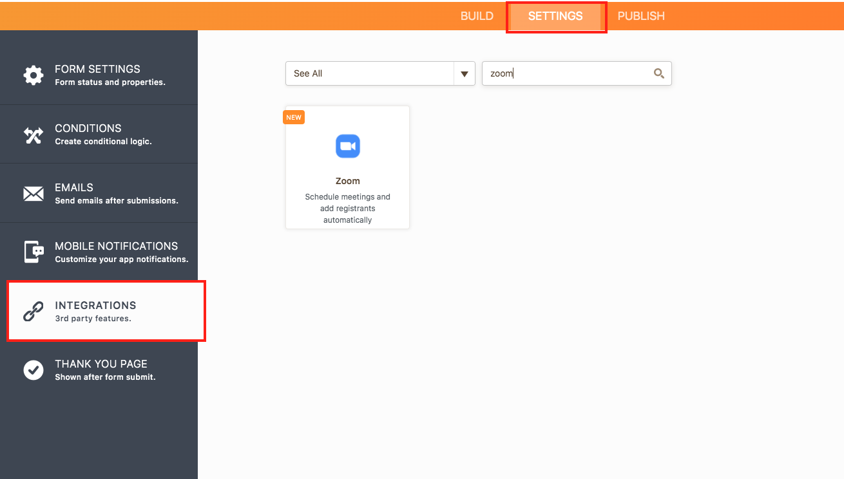Viewport: 844px width, 479px height.
Task: Open the Zoom integration card
Action: (x=347, y=167)
